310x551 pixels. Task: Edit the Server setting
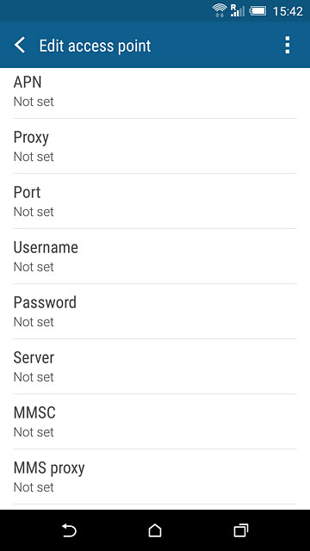pyautogui.click(x=155, y=367)
